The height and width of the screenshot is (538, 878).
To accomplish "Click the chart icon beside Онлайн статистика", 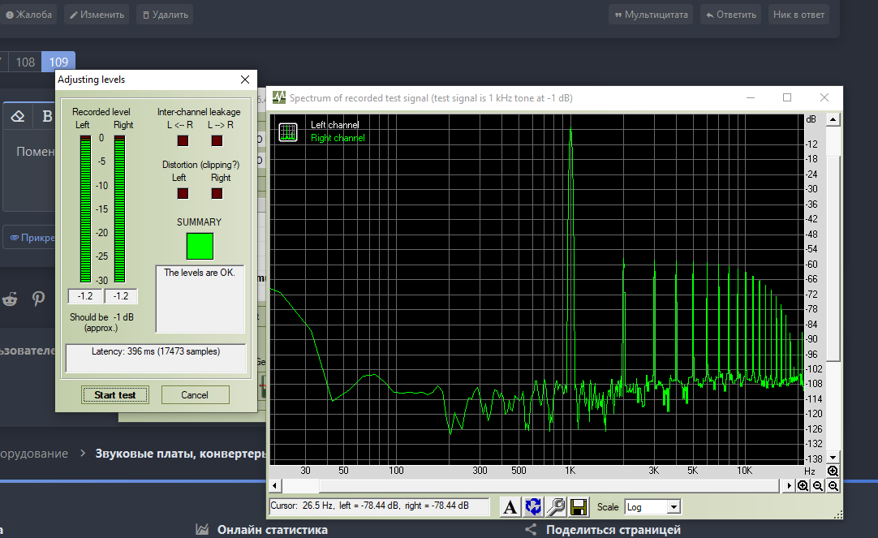I will pos(202,529).
